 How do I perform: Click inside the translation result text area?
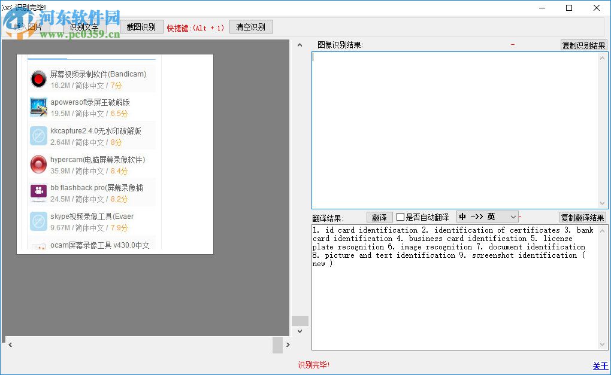455,287
